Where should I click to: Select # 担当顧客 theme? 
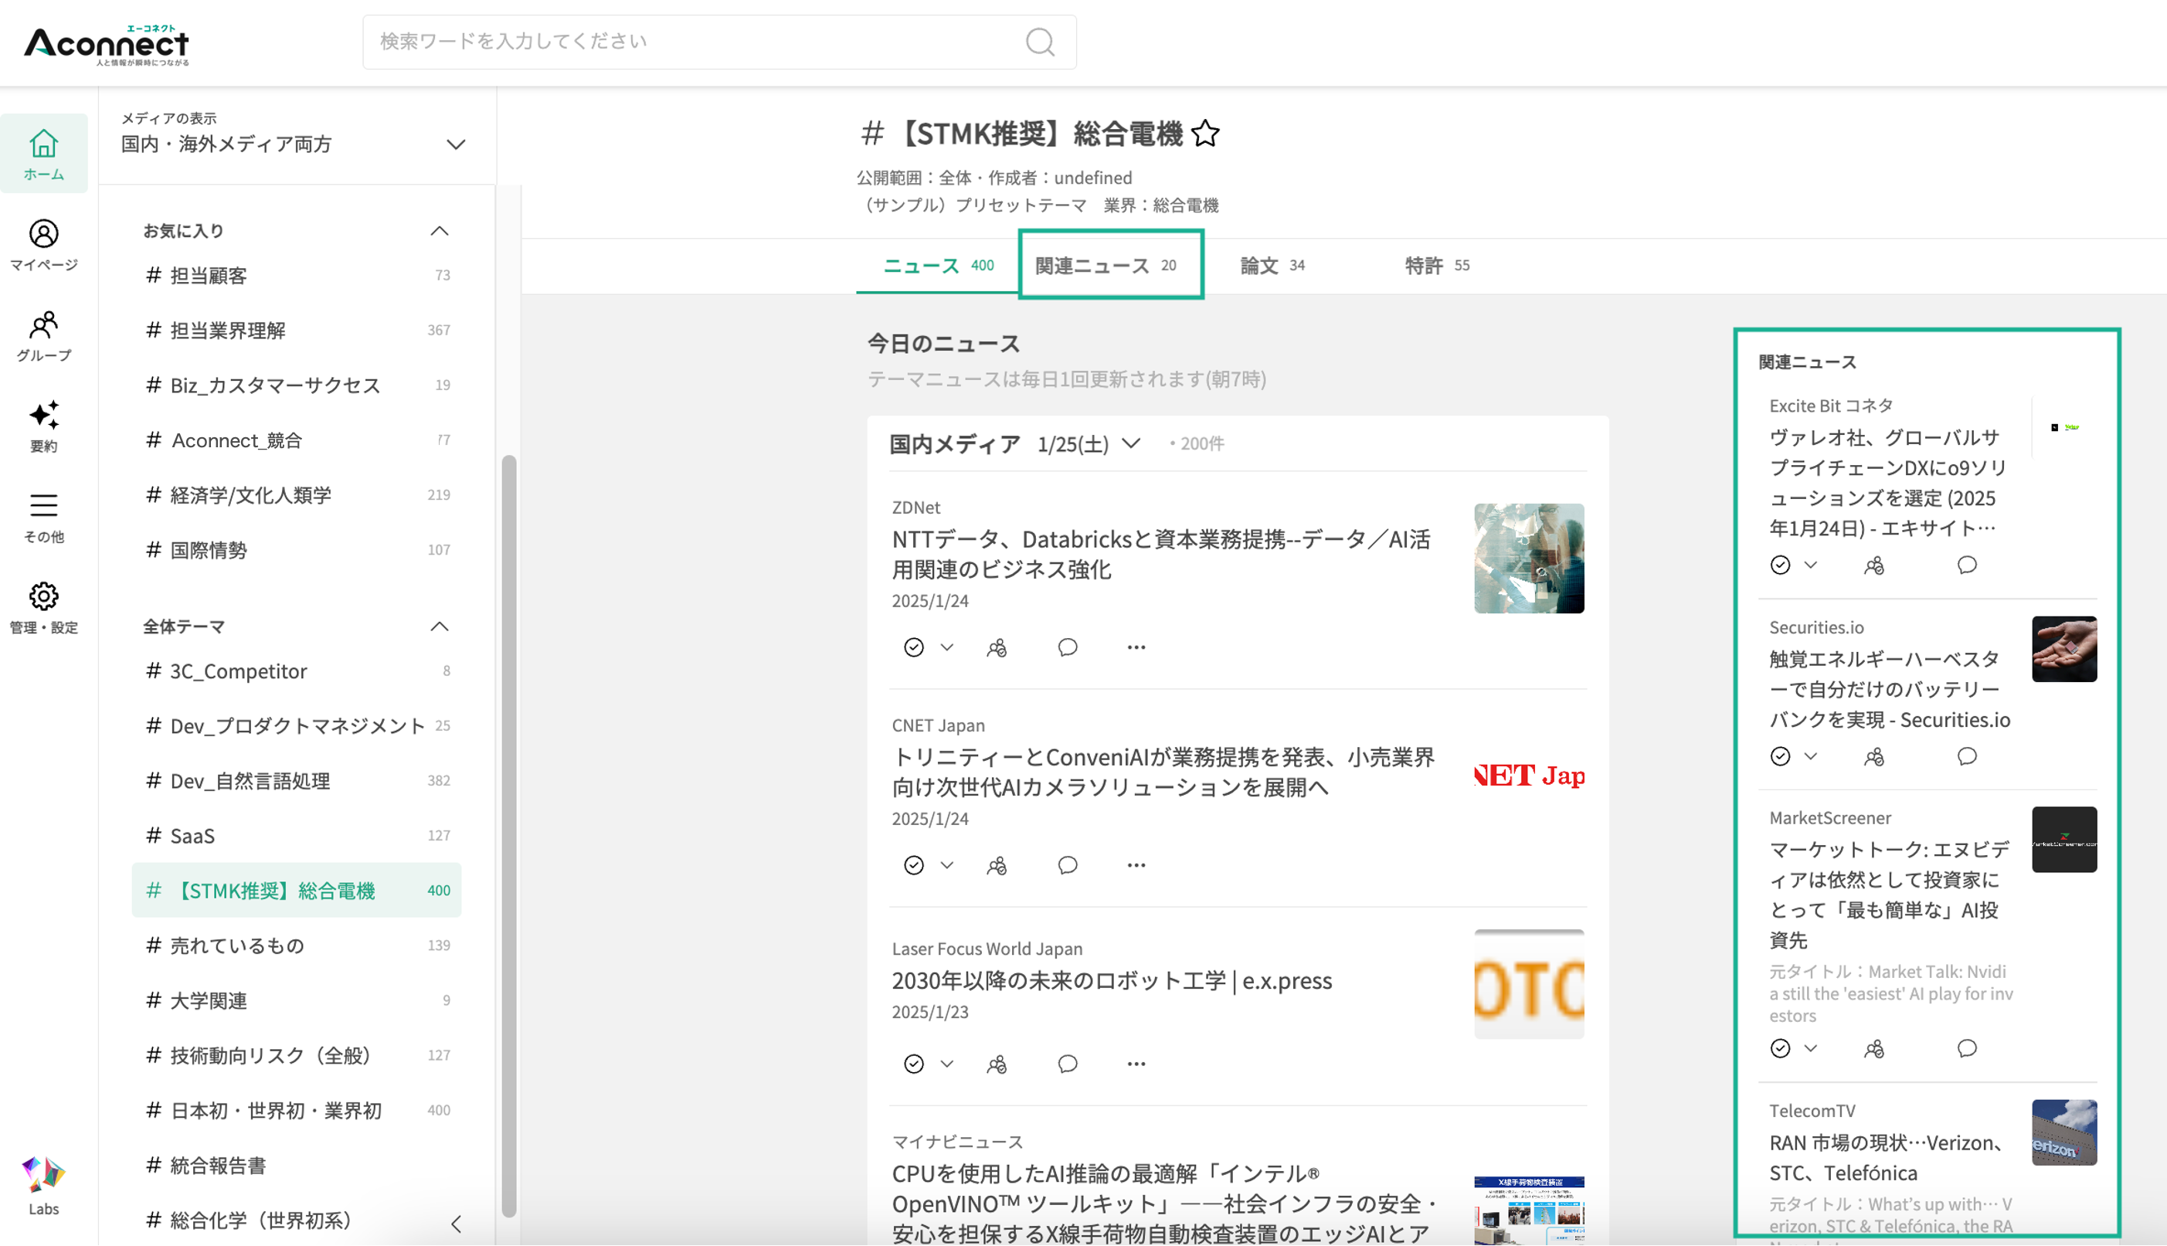(296, 276)
